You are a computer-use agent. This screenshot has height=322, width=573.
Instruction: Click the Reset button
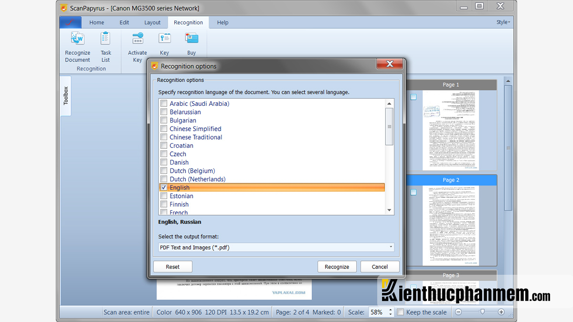coord(173,267)
